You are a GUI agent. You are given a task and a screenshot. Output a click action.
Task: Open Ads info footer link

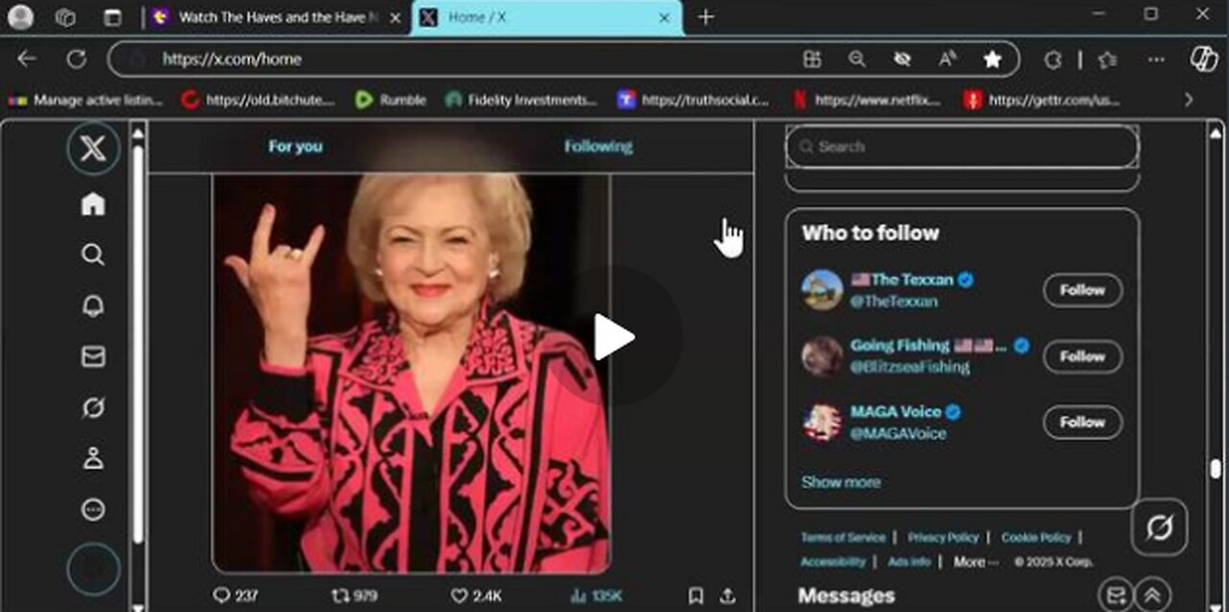(908, 561)
